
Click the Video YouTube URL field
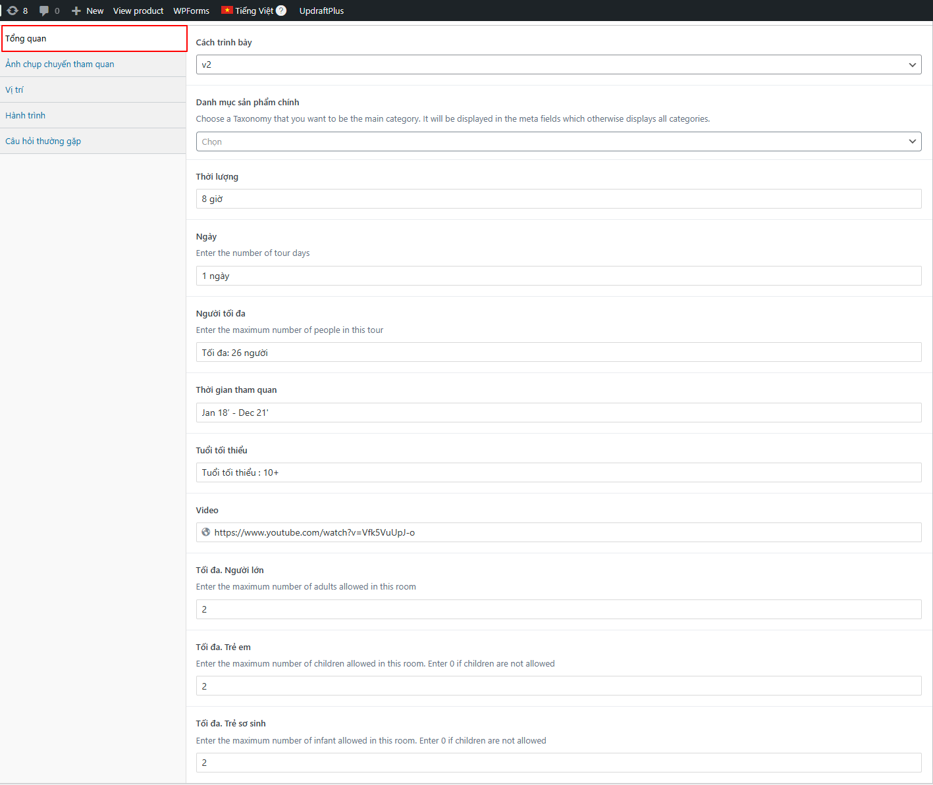(558, 532)
